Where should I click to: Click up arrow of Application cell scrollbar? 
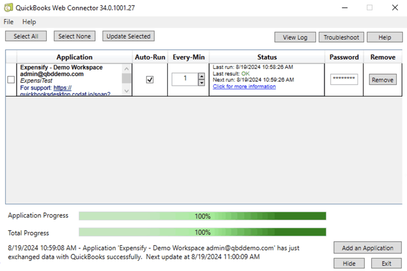click(127, 69)
